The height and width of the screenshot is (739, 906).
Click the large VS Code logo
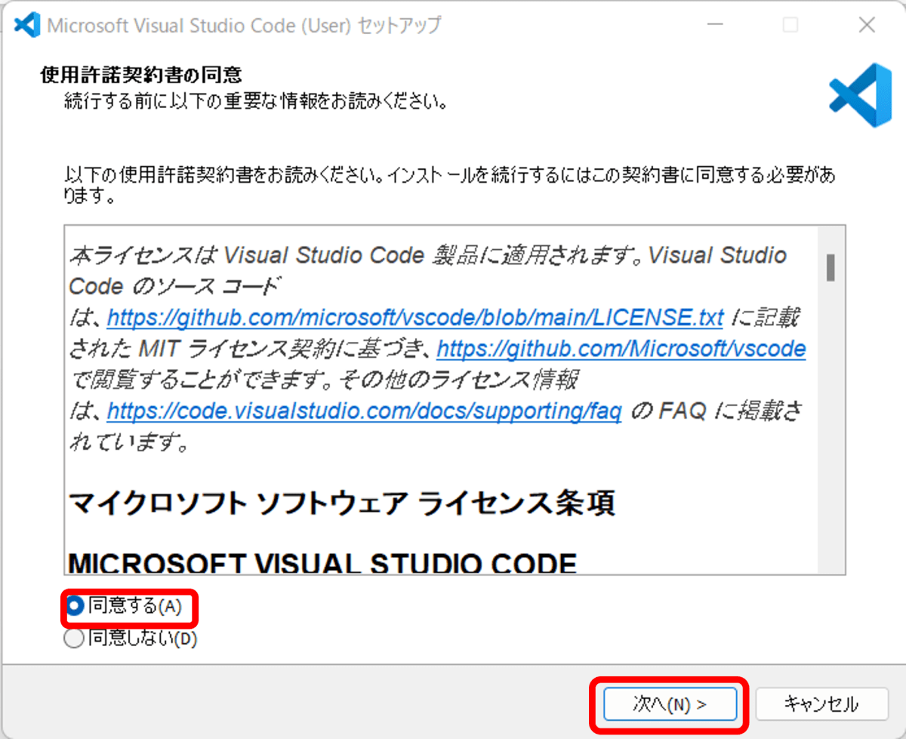[860, 95]
